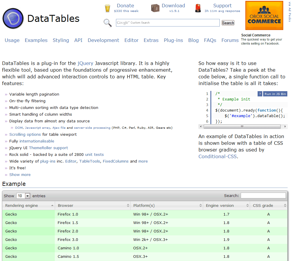Open the TableTools link
This screenshot has height=261, width=292.
(x=89, y=161)
